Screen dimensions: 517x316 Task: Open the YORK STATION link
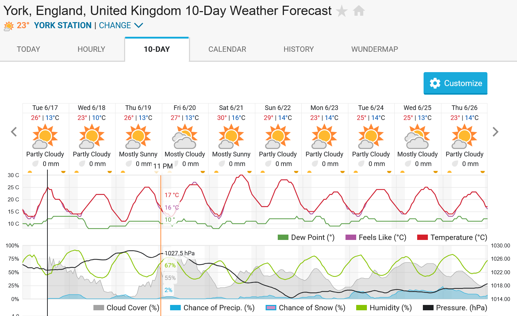click(x=63, y=25)
